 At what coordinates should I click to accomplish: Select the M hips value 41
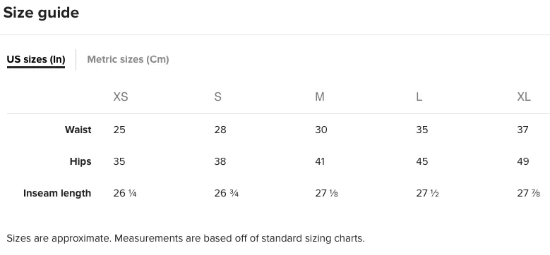320,161
